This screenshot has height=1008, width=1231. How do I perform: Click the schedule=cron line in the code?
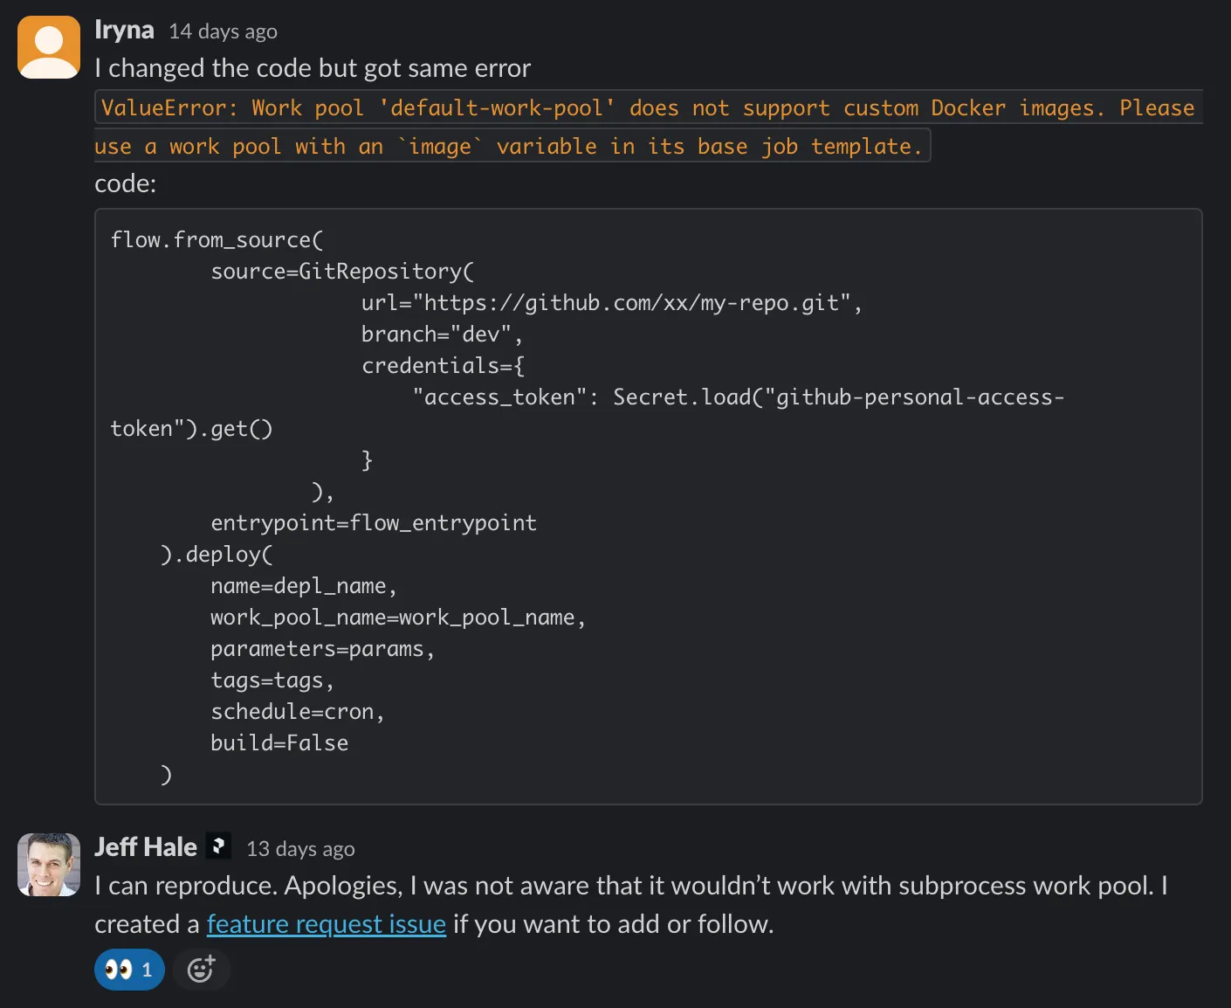[297, 712]
